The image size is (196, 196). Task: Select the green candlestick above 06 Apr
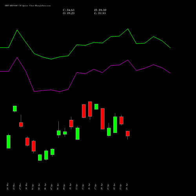[x=46, y=155]
